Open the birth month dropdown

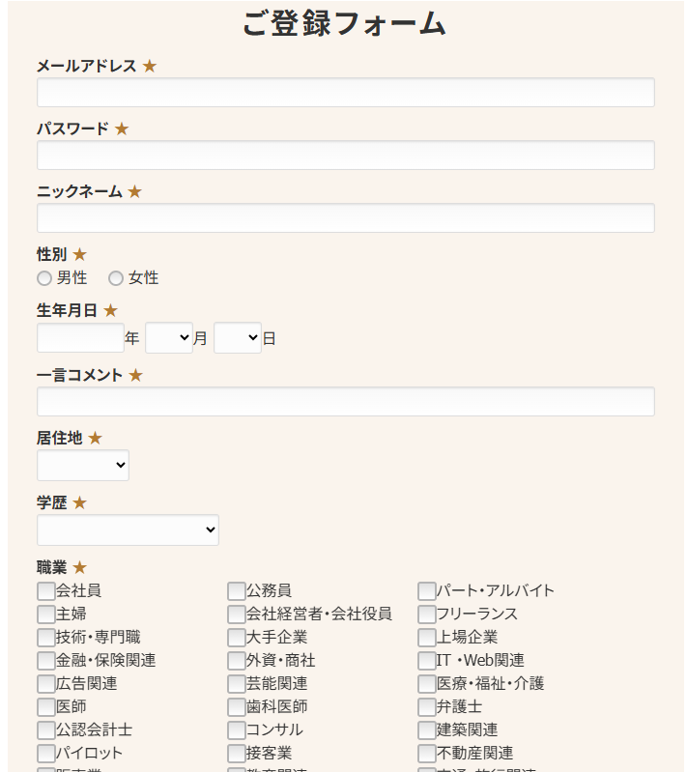(169, 338)
